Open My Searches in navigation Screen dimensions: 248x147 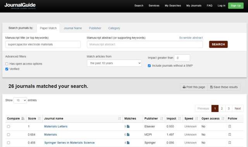click(x=173, y=5)
